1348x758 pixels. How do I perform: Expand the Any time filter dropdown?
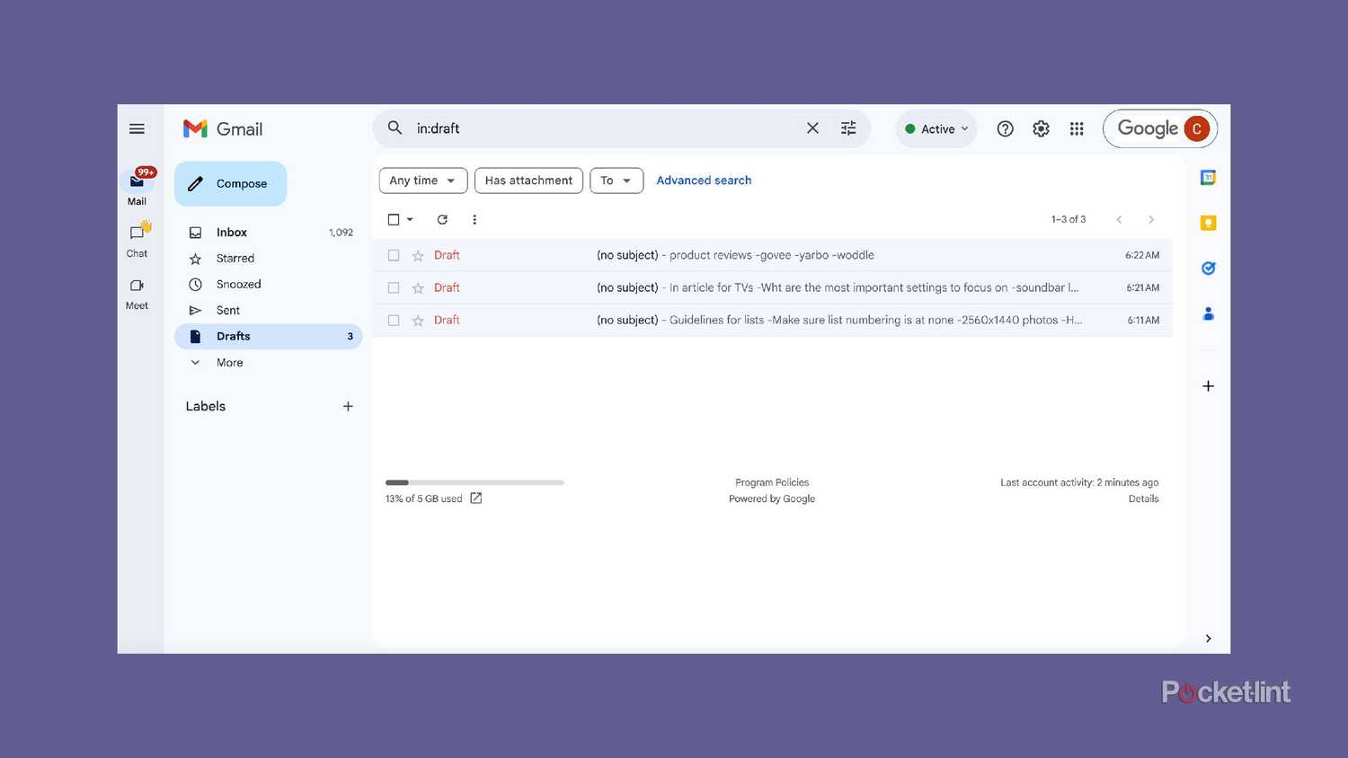[x=422, y=181]
